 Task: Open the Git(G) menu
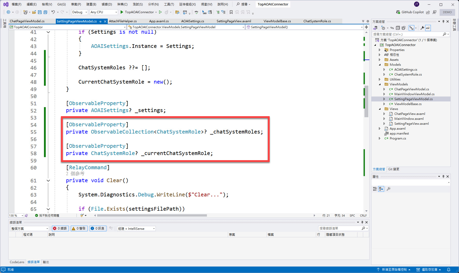click(61, 4)
